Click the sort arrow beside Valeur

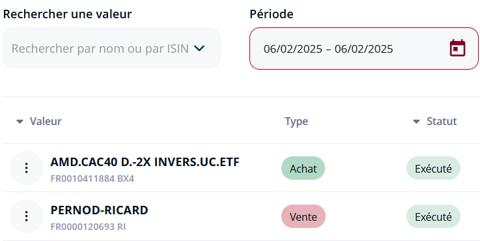[x=20, y=122]
